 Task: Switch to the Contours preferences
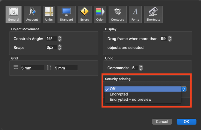point(117,14)
